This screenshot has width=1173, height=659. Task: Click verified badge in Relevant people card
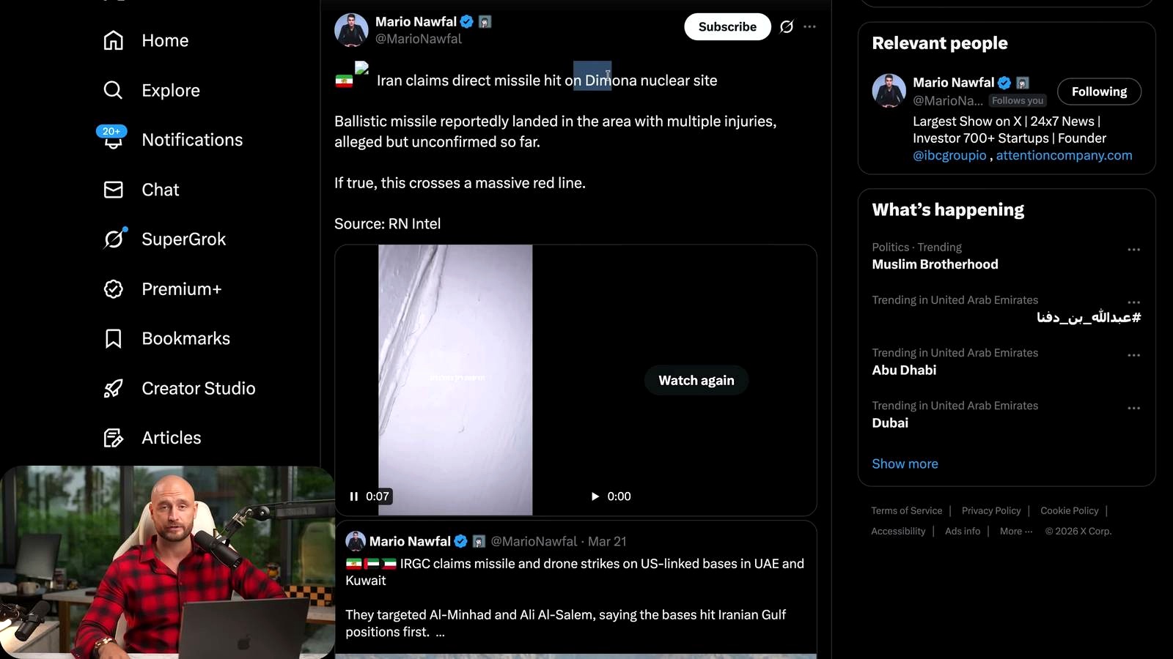[x=1004, y=83]
